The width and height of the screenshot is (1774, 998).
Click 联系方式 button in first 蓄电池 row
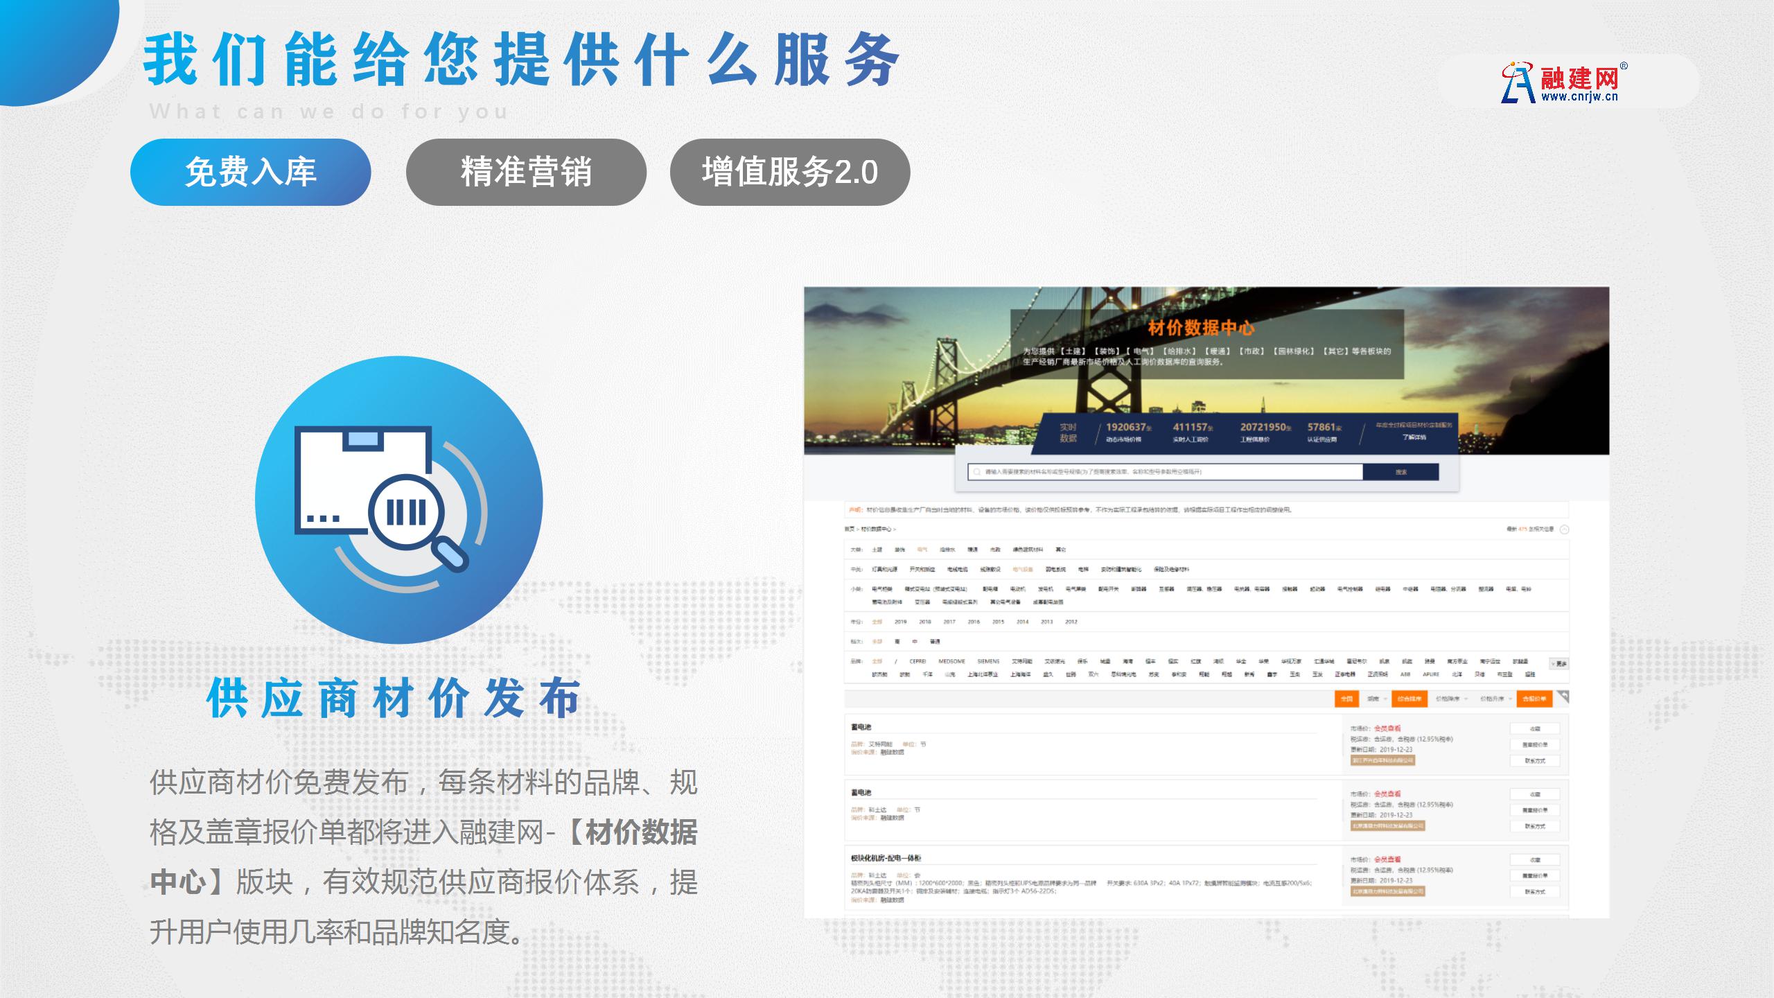click(1535, 761)
